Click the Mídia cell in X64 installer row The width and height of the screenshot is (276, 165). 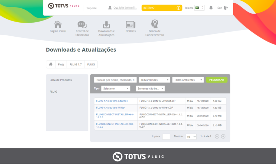point(190,116)
